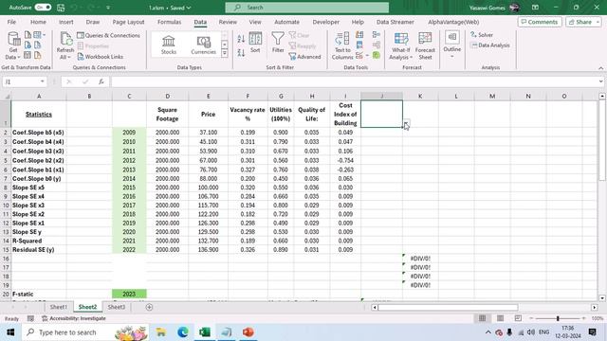Open PowerPoint from taskbar
This screenshot has width=607, height=341.
248,332
